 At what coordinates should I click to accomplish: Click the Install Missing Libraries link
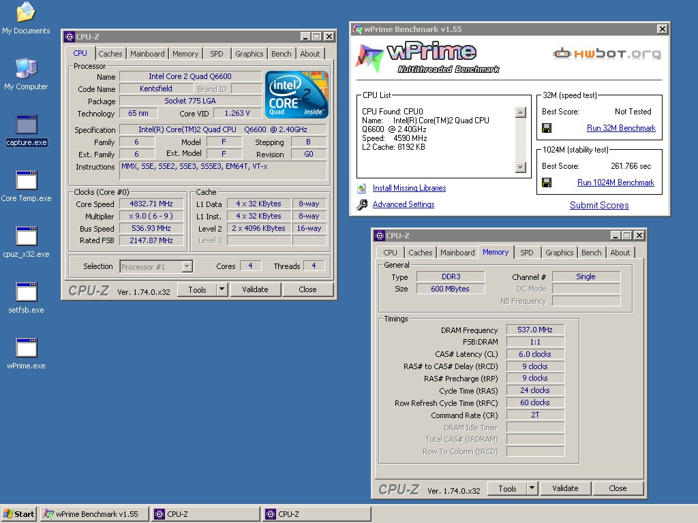(409, 188)
